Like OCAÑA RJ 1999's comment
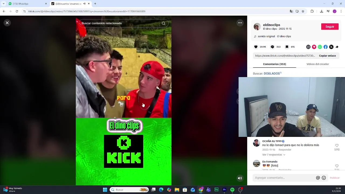Screen dimensions: 345x194 point(337,145)
